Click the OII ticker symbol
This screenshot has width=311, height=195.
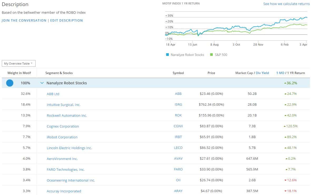(x=178, y=180)
